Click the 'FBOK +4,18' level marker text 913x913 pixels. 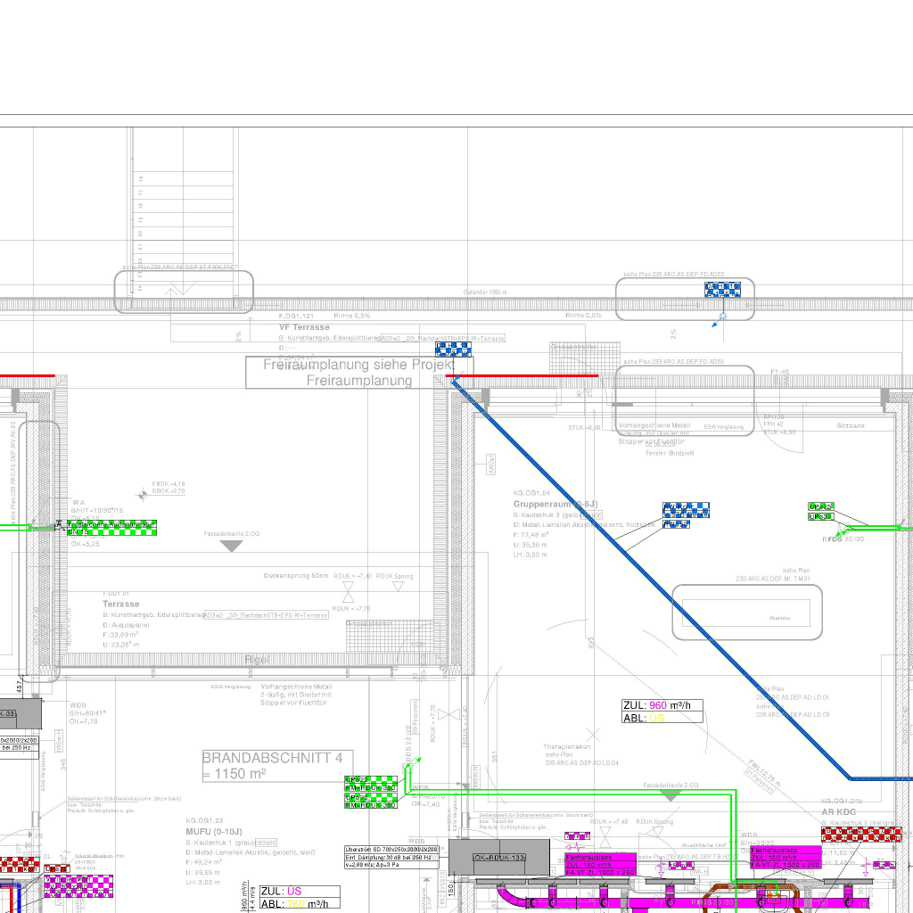pyautogui.click(x=169, y=484)
